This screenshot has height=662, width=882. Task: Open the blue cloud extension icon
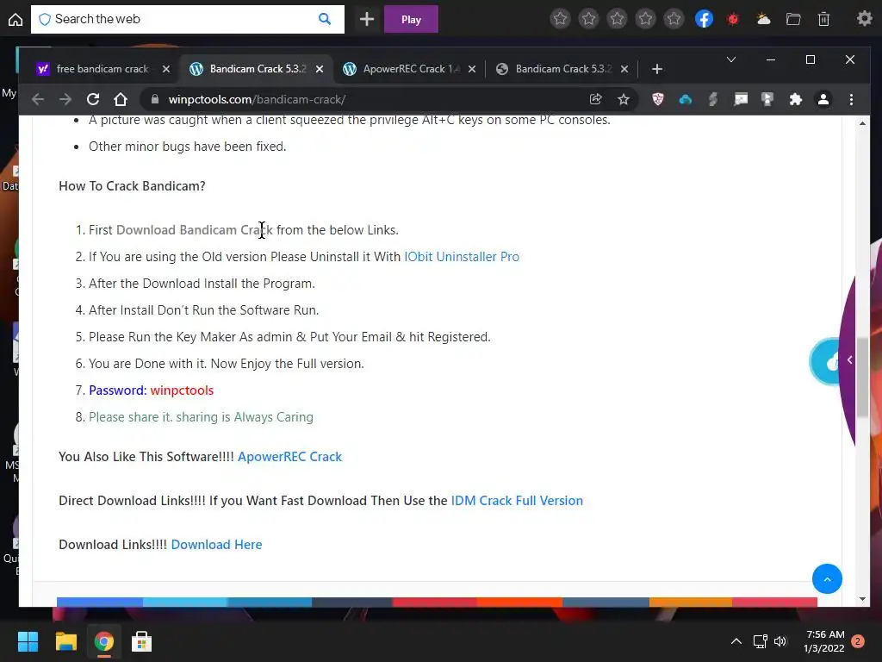(685, 100)
